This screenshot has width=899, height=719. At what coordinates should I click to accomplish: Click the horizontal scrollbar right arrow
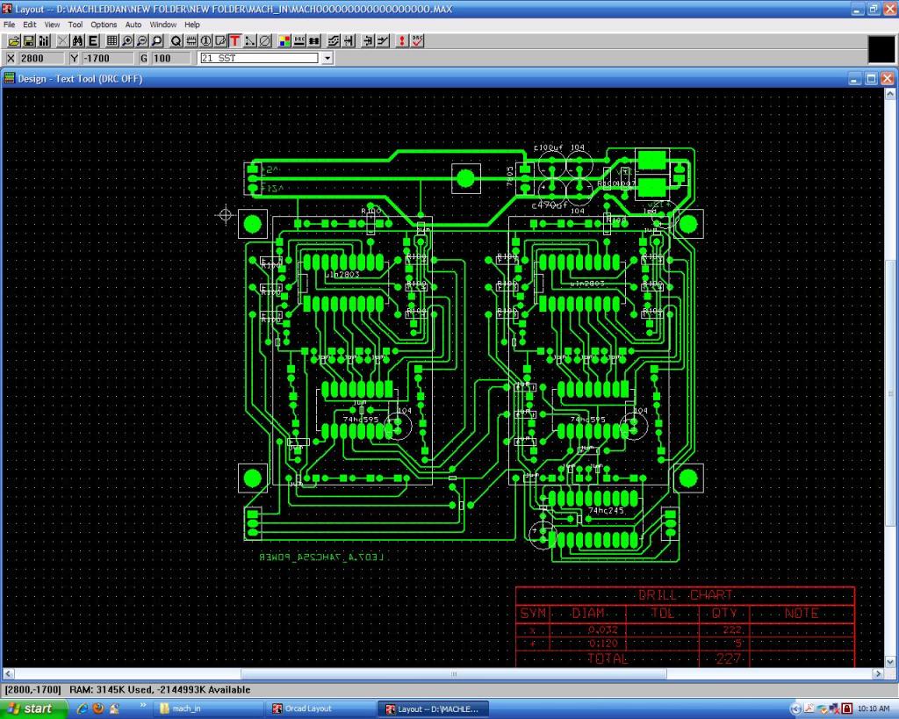tap(878, 673)
